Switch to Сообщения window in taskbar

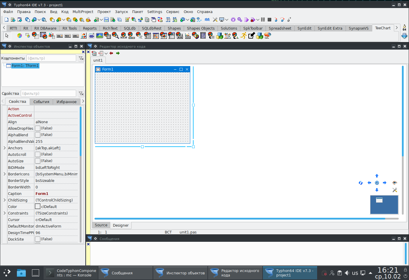126,273
